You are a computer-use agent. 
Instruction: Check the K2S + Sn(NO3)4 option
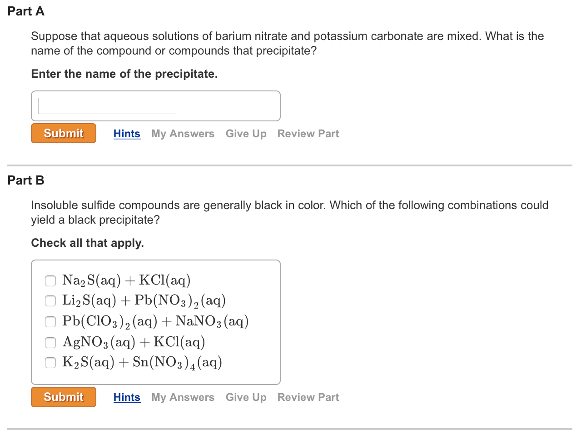tap(50, 362)
